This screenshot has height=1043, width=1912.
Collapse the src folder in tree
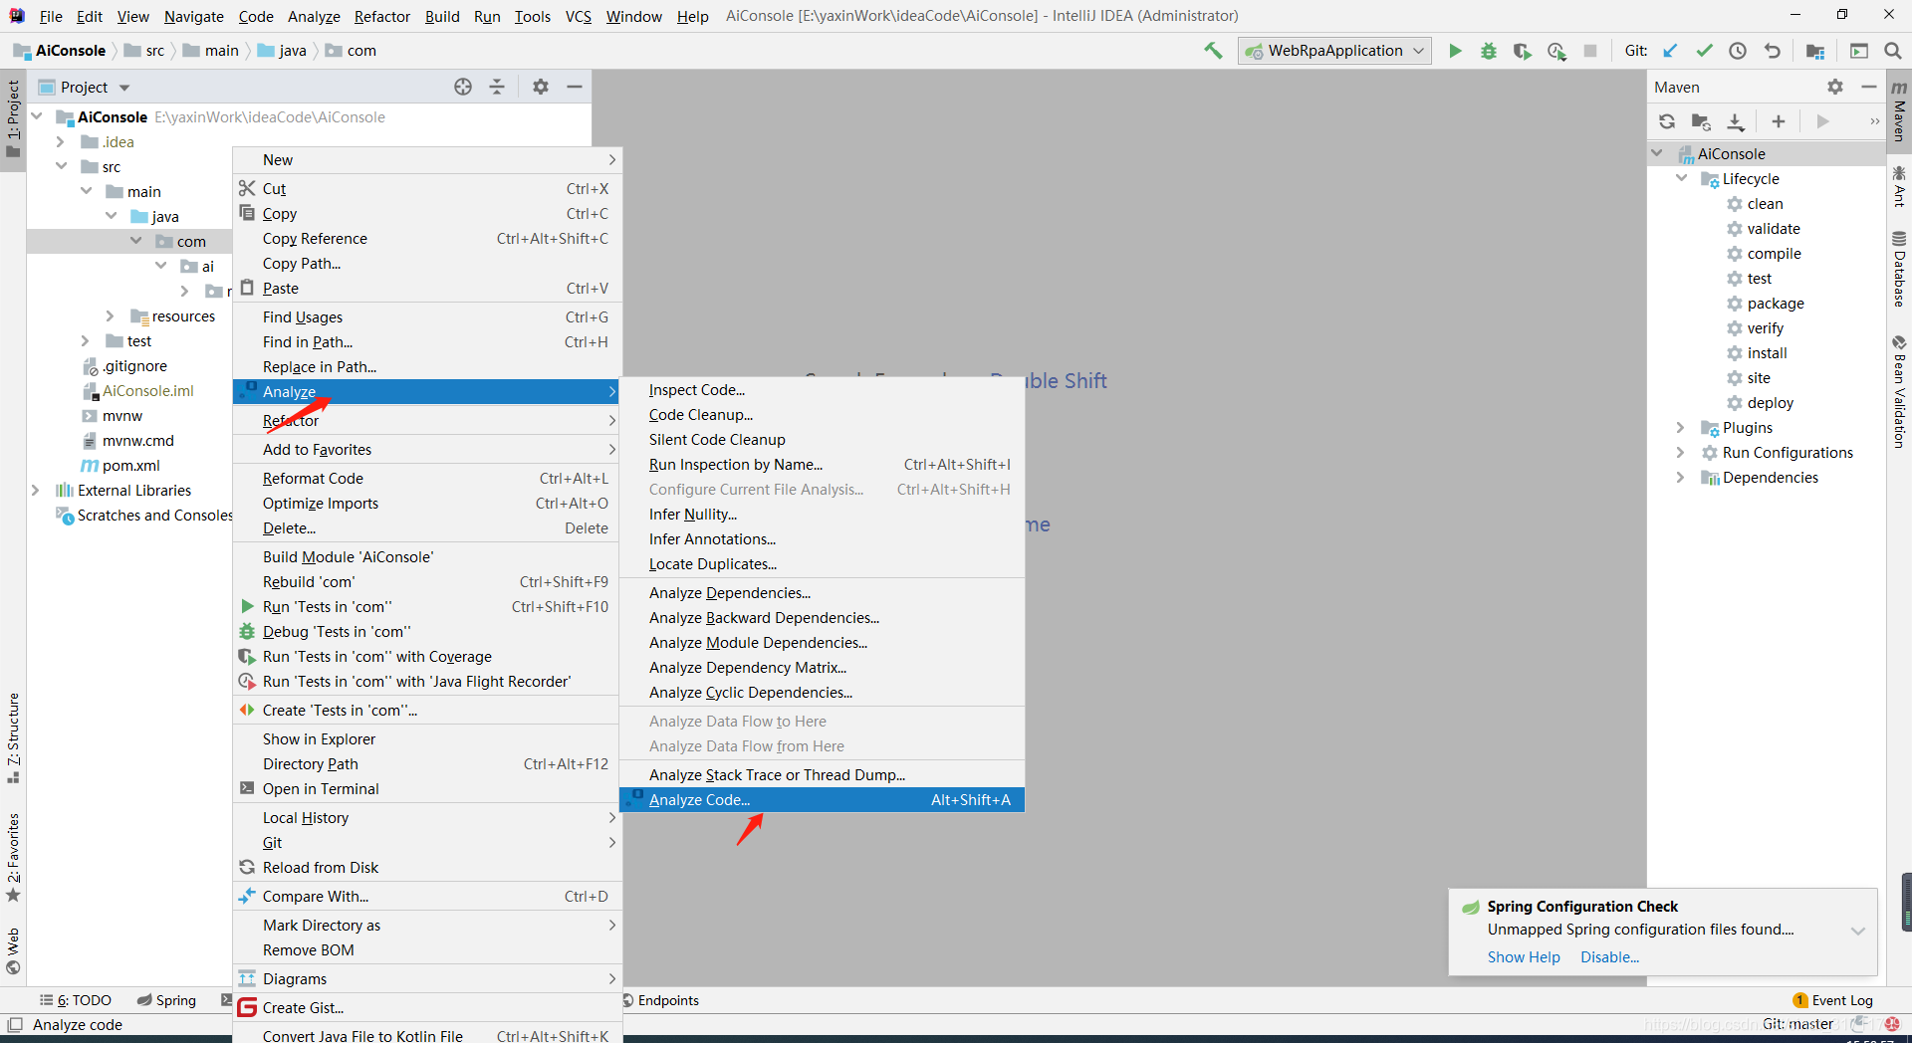(62, 166)
